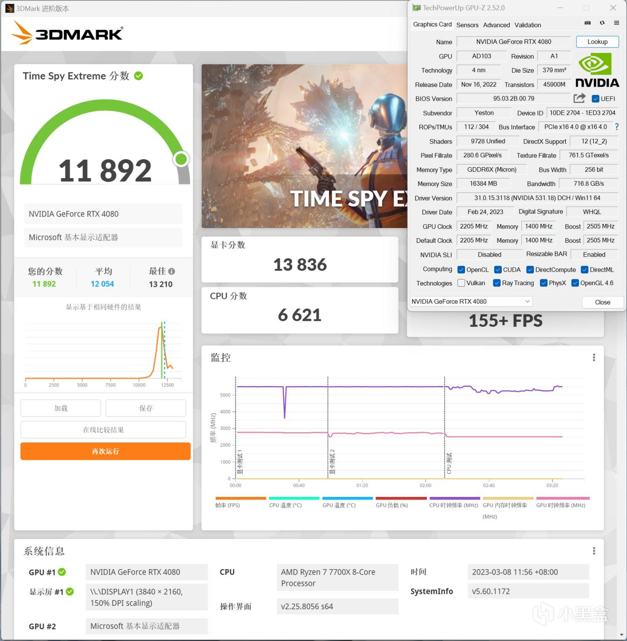Click the NVIDIA logo in GPU-Z
Viewport: 627px width, 641px height.
click(x=597, y=70)
